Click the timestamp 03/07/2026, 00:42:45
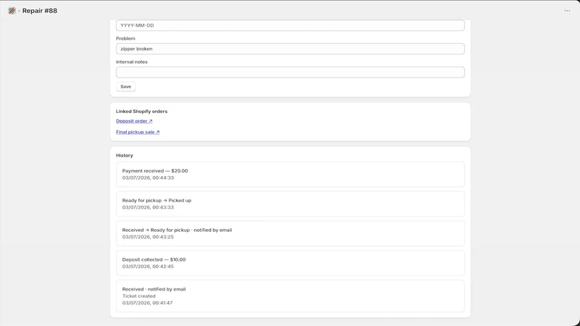The image size is (580, 326). click(148, 267)
